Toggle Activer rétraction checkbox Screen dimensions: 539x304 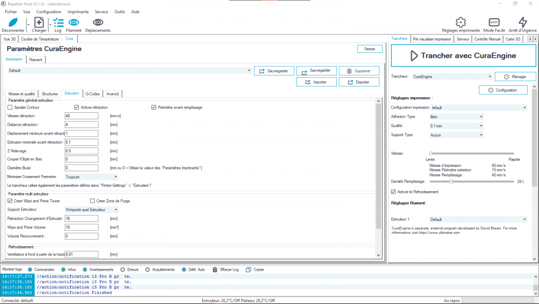[x=77, y=107]
